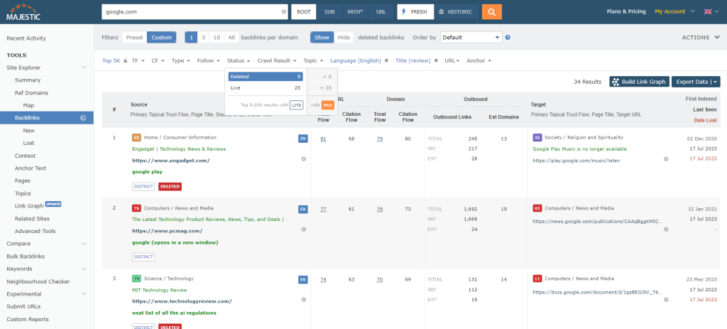Click the lock icon next to Top 5K
The height and width of the screenshot is (329, 727).
click(x=125, y=61)
